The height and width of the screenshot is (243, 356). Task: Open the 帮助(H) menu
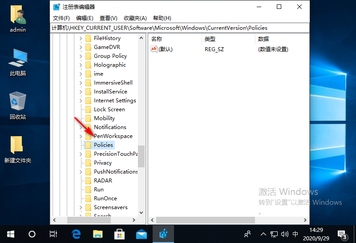162,18
